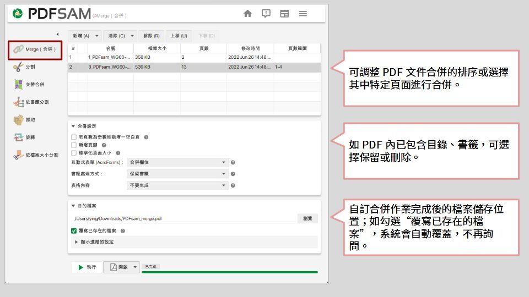Click the 瀏覽 browse button
Image resolution: width=529 pixels, height=297 pixels.
(307, 218)
